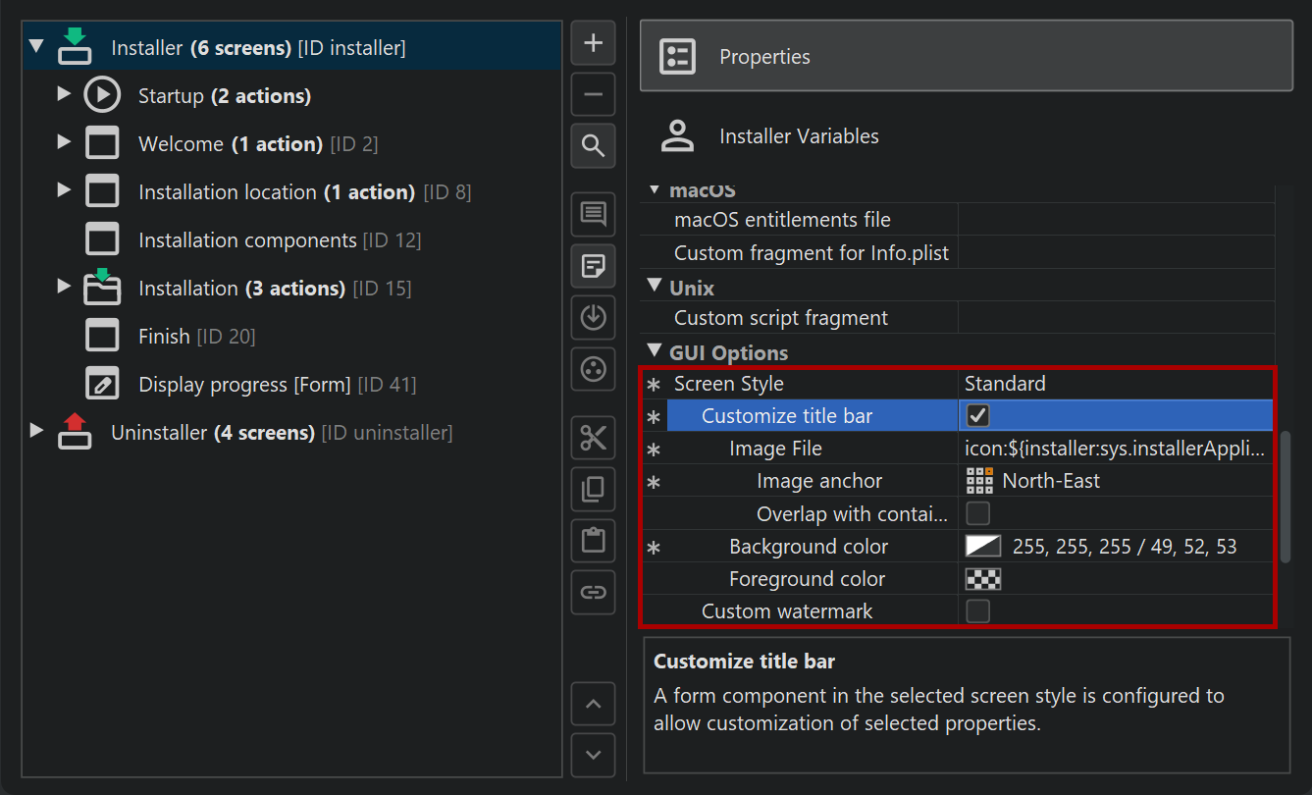Expand the Startup node arrow
Screen dimensions: 1312x795
tap(65, 94)
